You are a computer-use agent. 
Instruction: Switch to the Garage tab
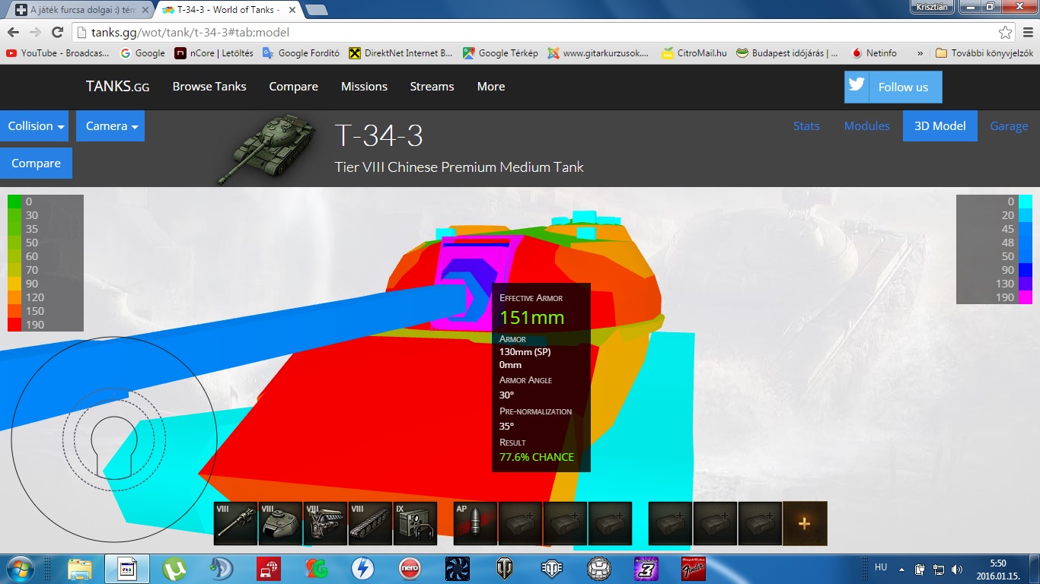[x=1009, y=126]
